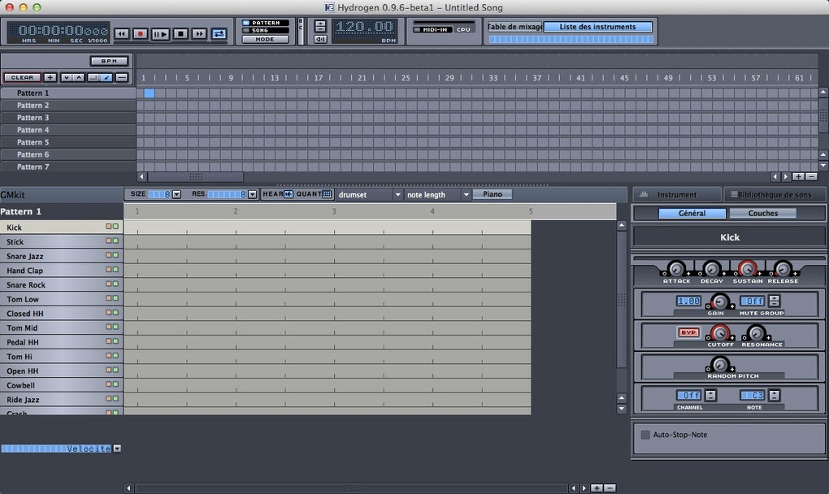Click the ATTACK knob
This screenshot has height=494, width=829.
[676, 269]
